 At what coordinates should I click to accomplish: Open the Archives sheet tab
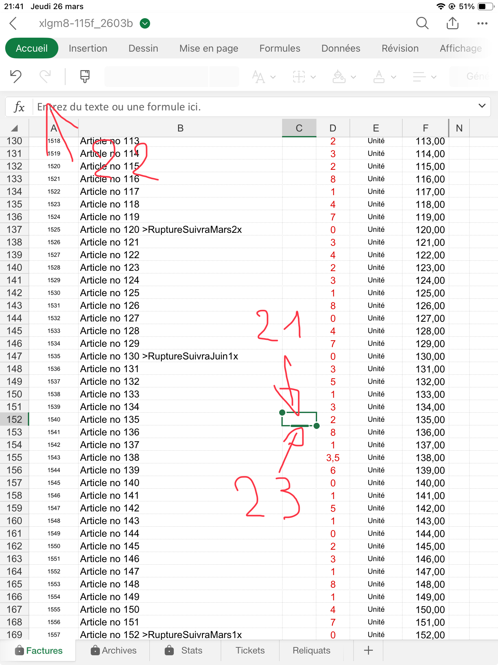click(113, 650)
